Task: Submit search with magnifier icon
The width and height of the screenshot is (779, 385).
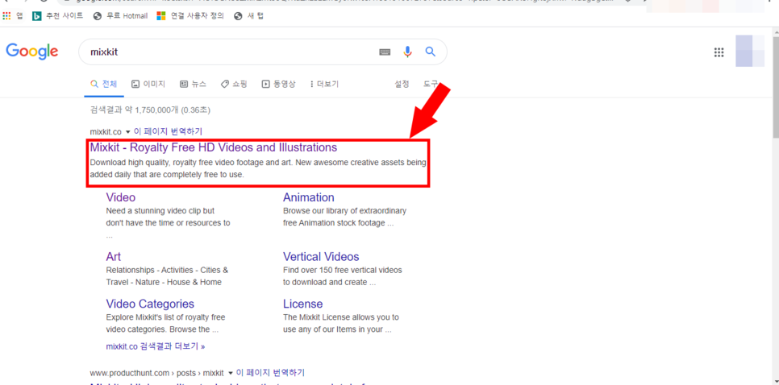Action: (x=431, y=52)
